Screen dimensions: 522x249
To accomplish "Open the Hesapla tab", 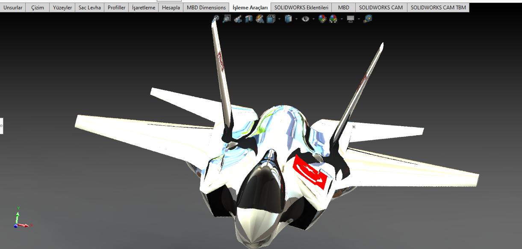I will tap(171, 8).
